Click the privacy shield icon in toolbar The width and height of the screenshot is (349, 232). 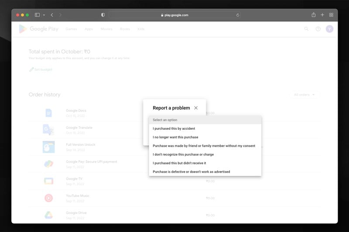point(103,15)
